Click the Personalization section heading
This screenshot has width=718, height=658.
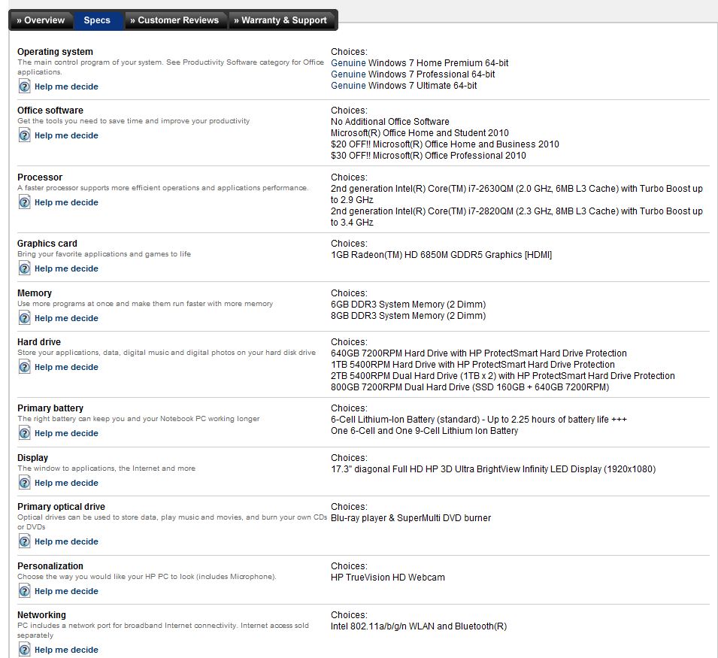[50, 566]
